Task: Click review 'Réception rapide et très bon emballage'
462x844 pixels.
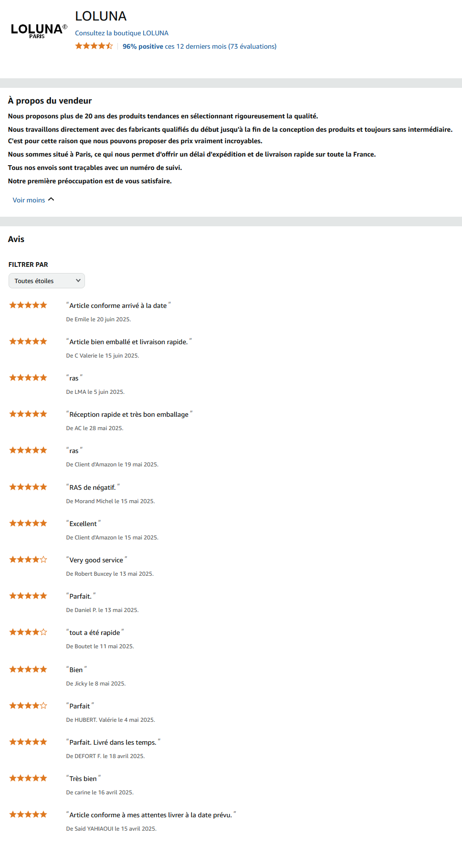Action: point(129,414)
